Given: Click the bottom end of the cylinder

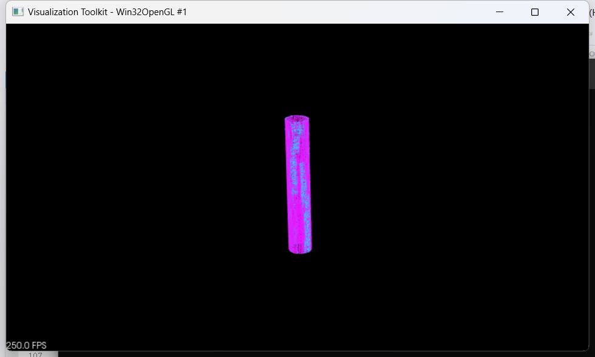Looking at the screenshot, I should pos(300,249).
